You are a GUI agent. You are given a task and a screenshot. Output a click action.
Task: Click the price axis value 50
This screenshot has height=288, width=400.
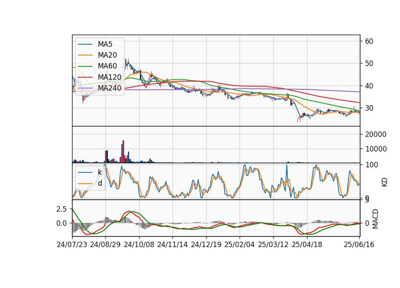coord(369,63)
